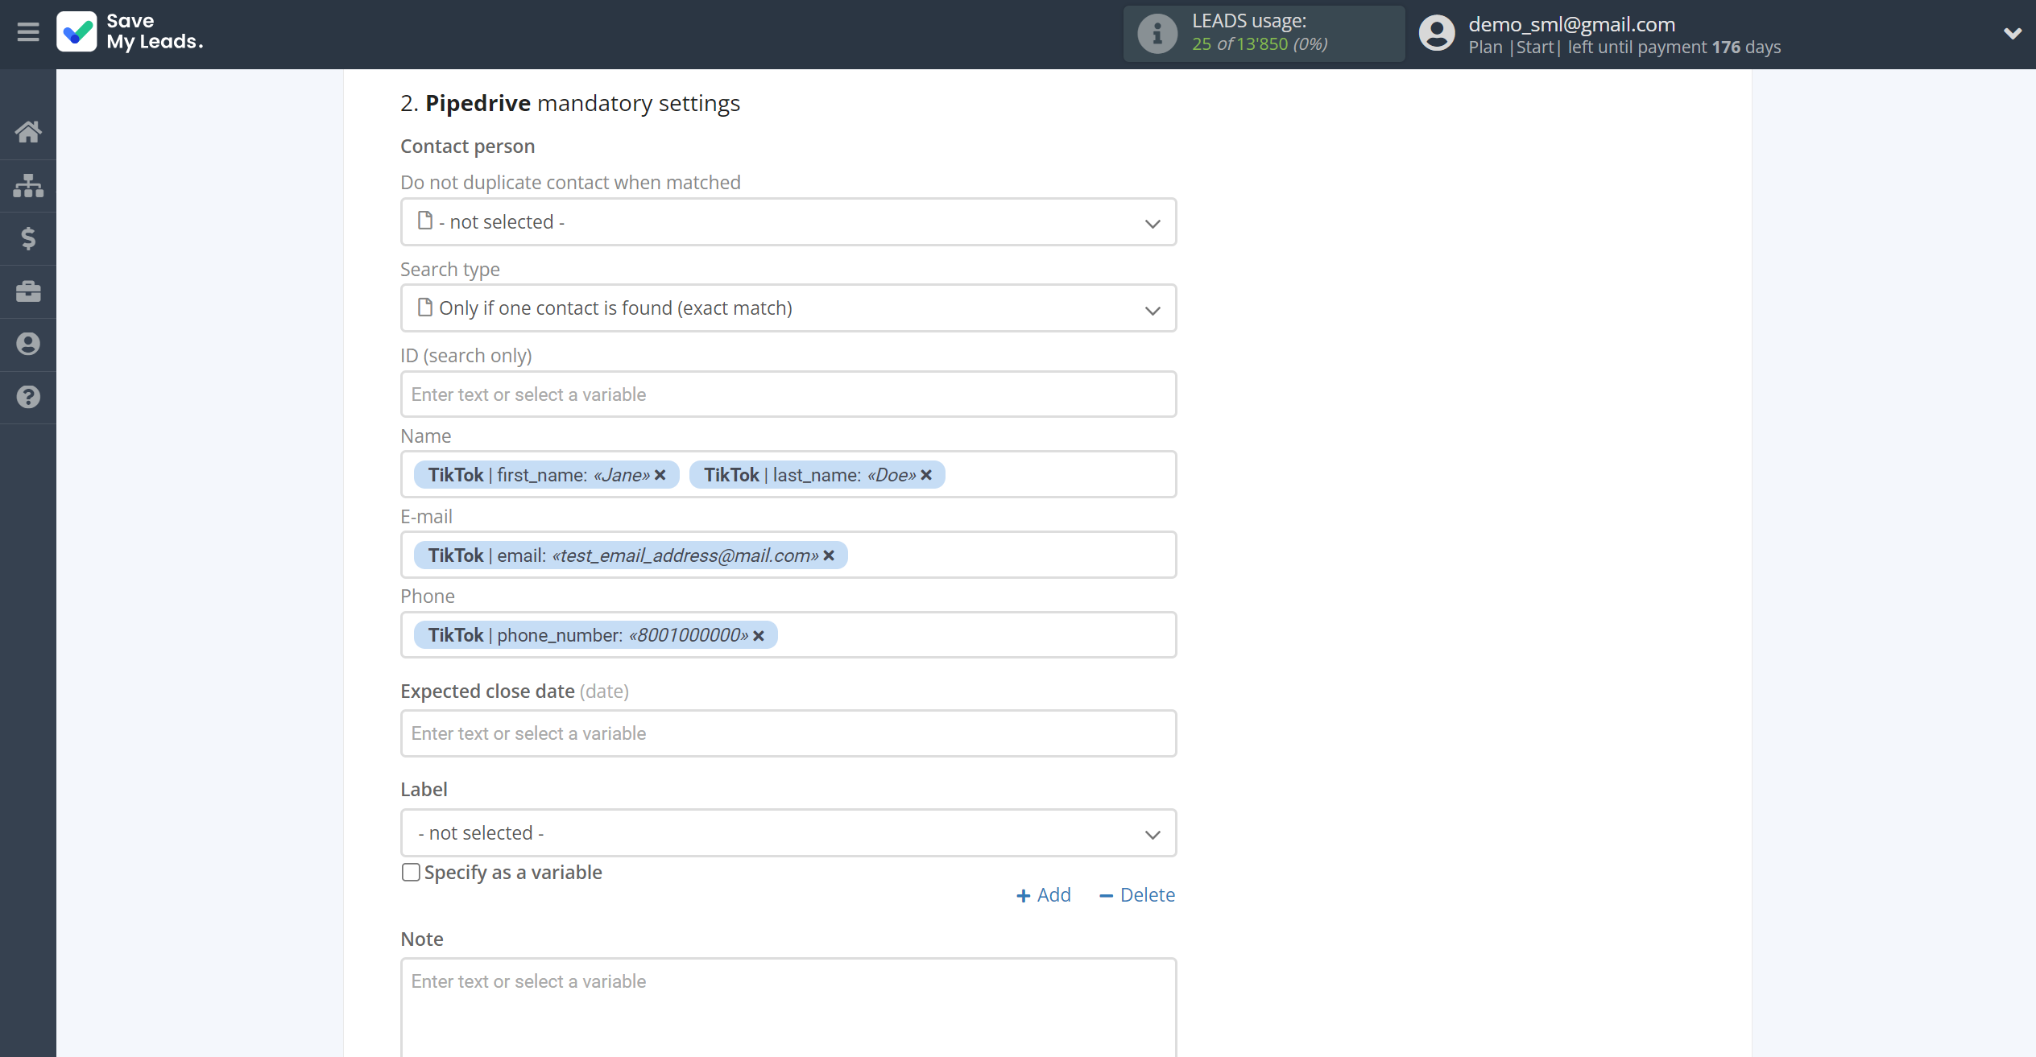
Task: Remove the last_name Doe tag
Action: (926, 475)
